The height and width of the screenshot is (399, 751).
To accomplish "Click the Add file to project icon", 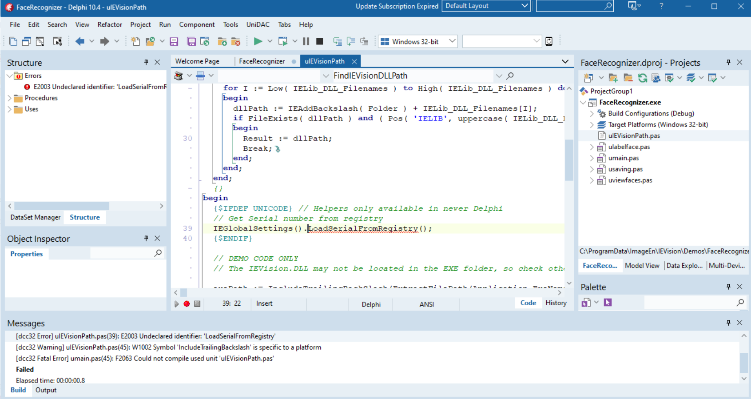I will coord(223,41).
